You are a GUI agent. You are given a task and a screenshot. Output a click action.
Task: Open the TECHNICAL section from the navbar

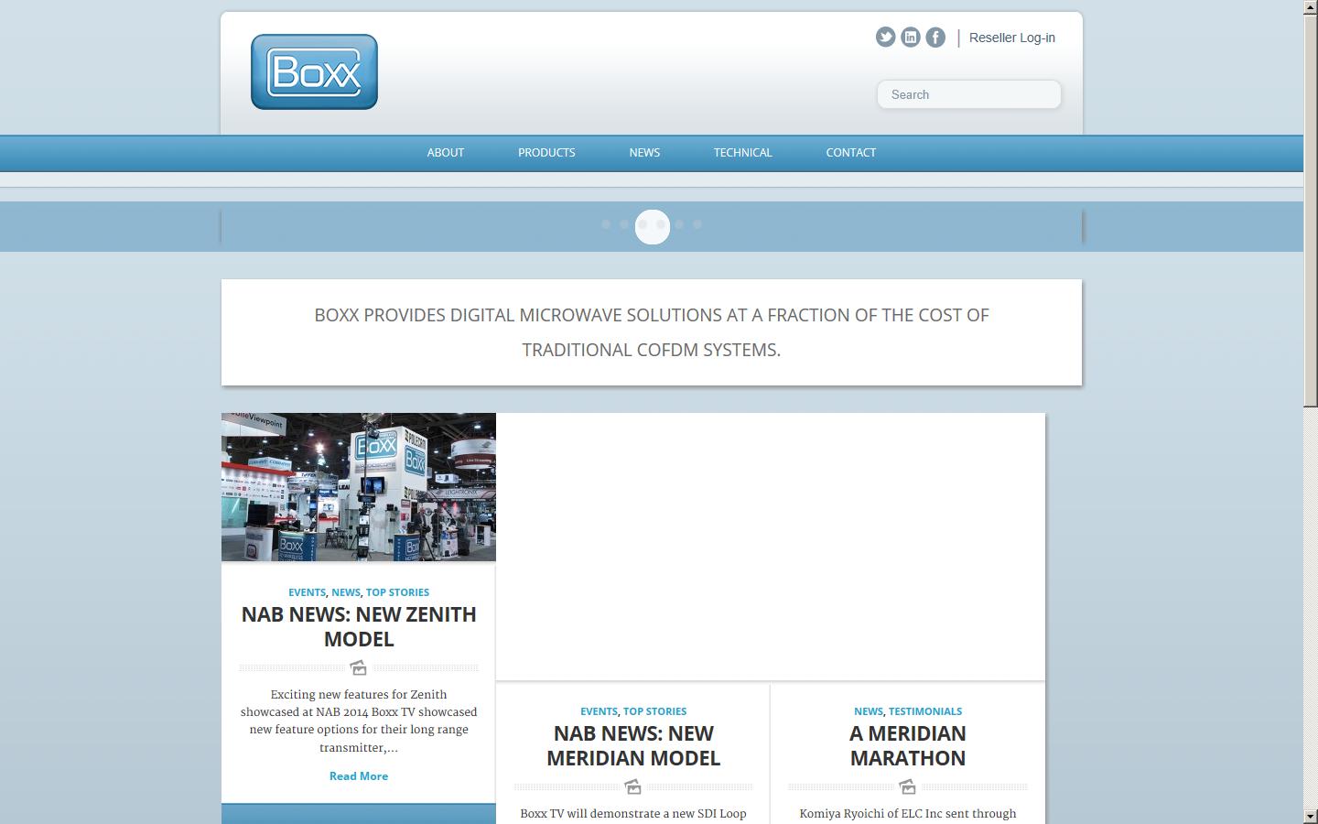(x=742, y=153)
